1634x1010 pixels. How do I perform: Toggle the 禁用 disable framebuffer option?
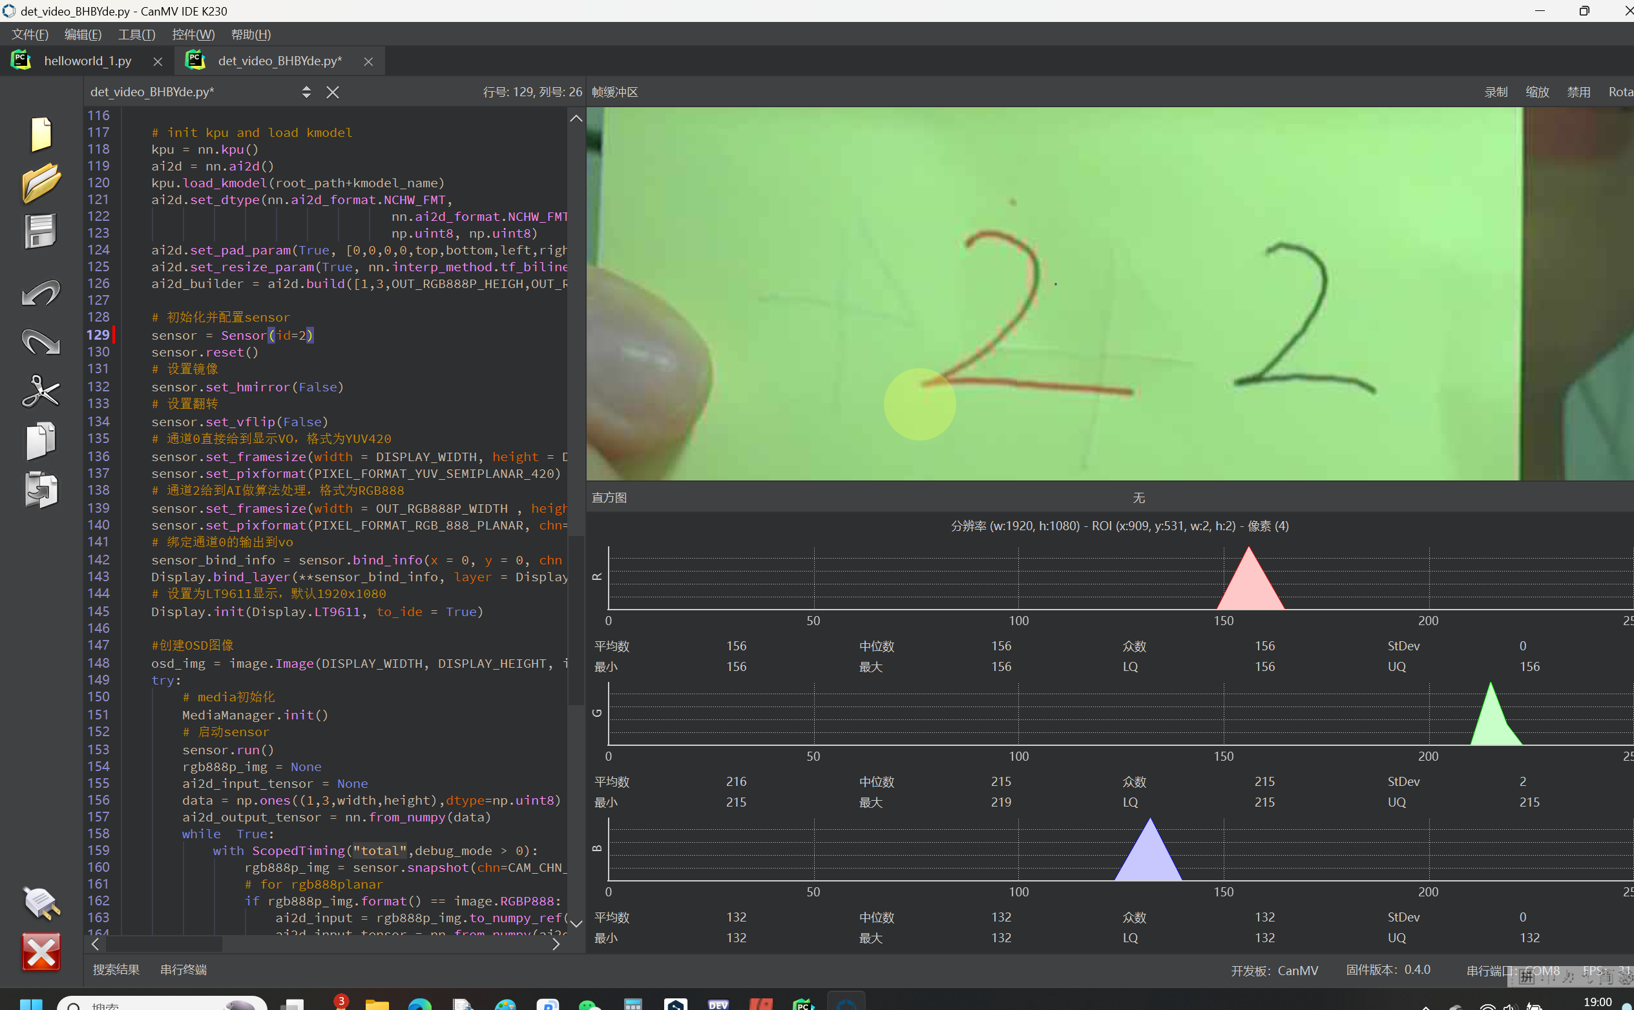(1578, 92)
